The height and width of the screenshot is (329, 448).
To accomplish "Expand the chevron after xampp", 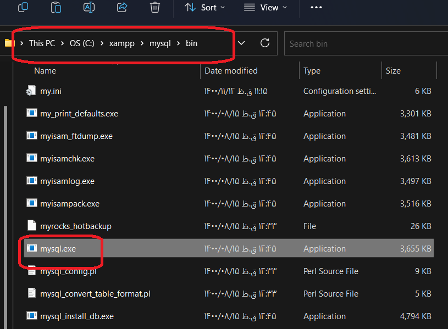I will tap(142, 43).
